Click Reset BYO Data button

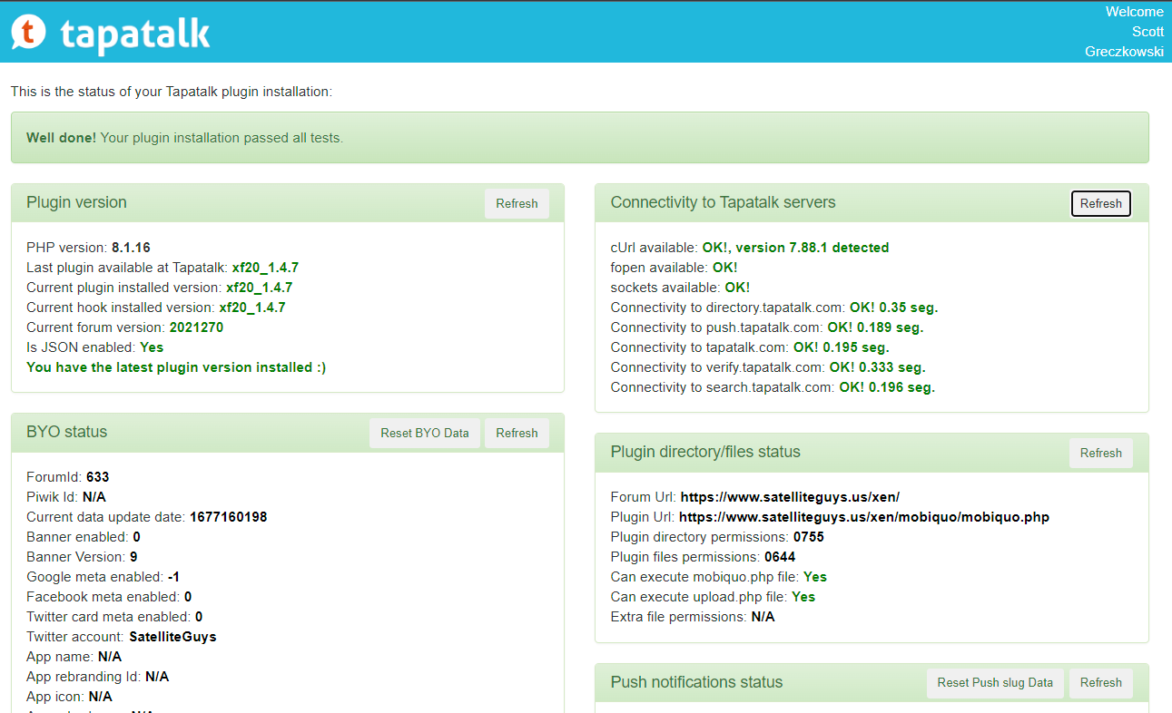[x=425, y=433]
